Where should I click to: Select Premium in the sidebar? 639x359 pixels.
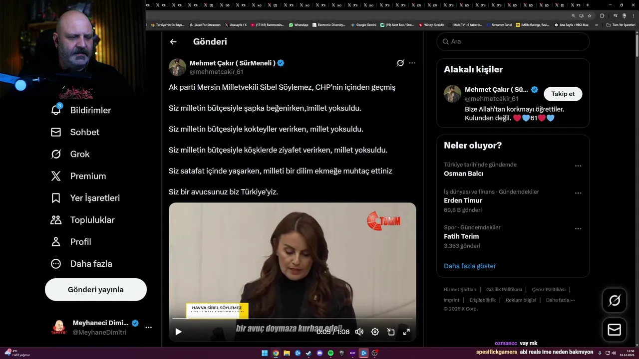pyautogui.click(x=78, y=176)
